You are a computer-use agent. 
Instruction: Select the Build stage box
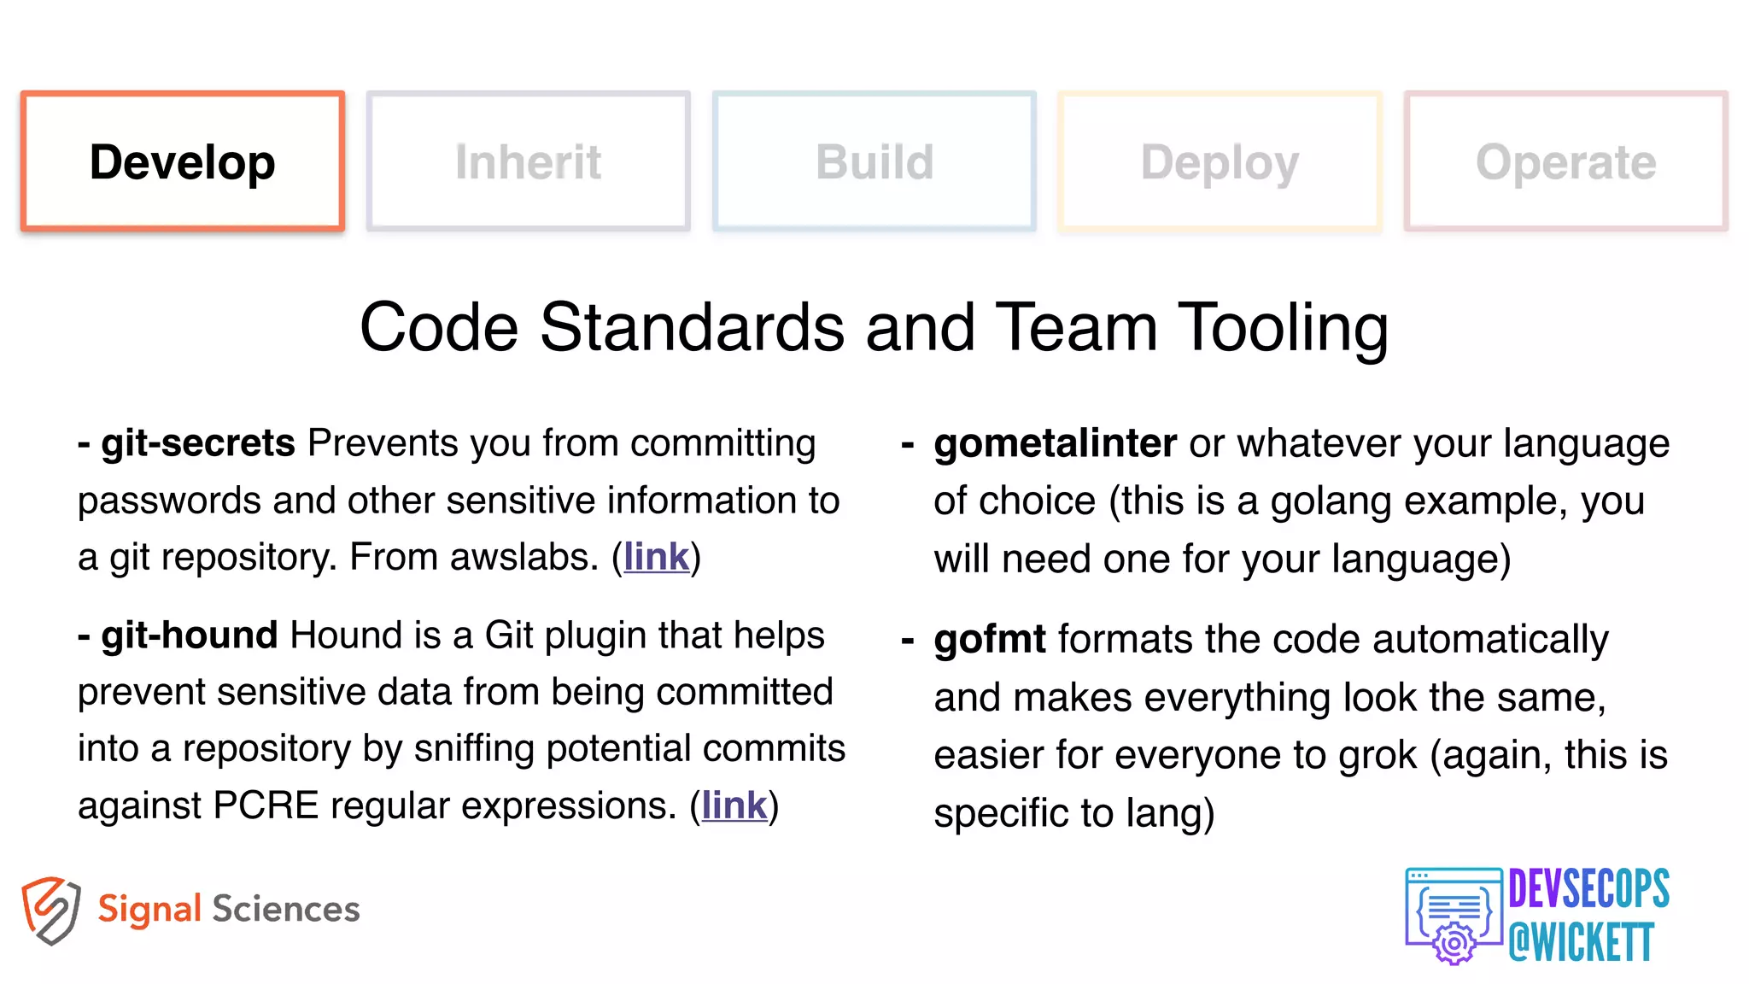click(x=874, y=161)
